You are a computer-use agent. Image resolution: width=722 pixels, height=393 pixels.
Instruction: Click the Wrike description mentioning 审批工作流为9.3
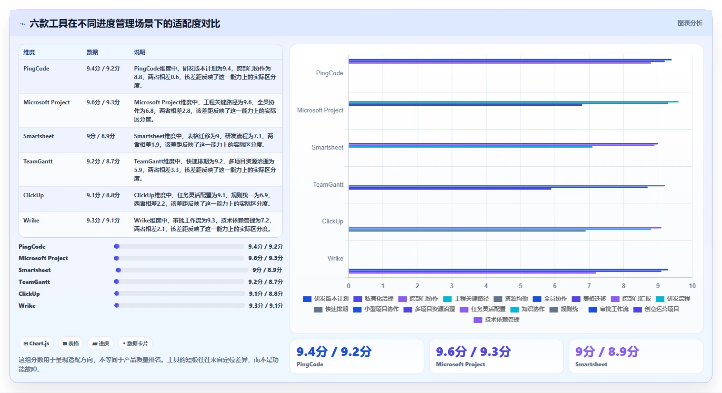203,225
